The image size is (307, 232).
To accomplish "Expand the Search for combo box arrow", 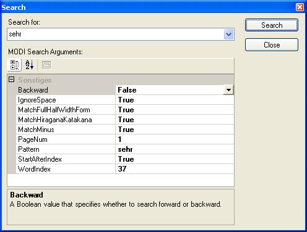I will click(x=228, y=35).
